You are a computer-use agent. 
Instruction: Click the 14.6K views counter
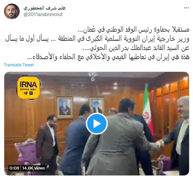tap(33, 168)
